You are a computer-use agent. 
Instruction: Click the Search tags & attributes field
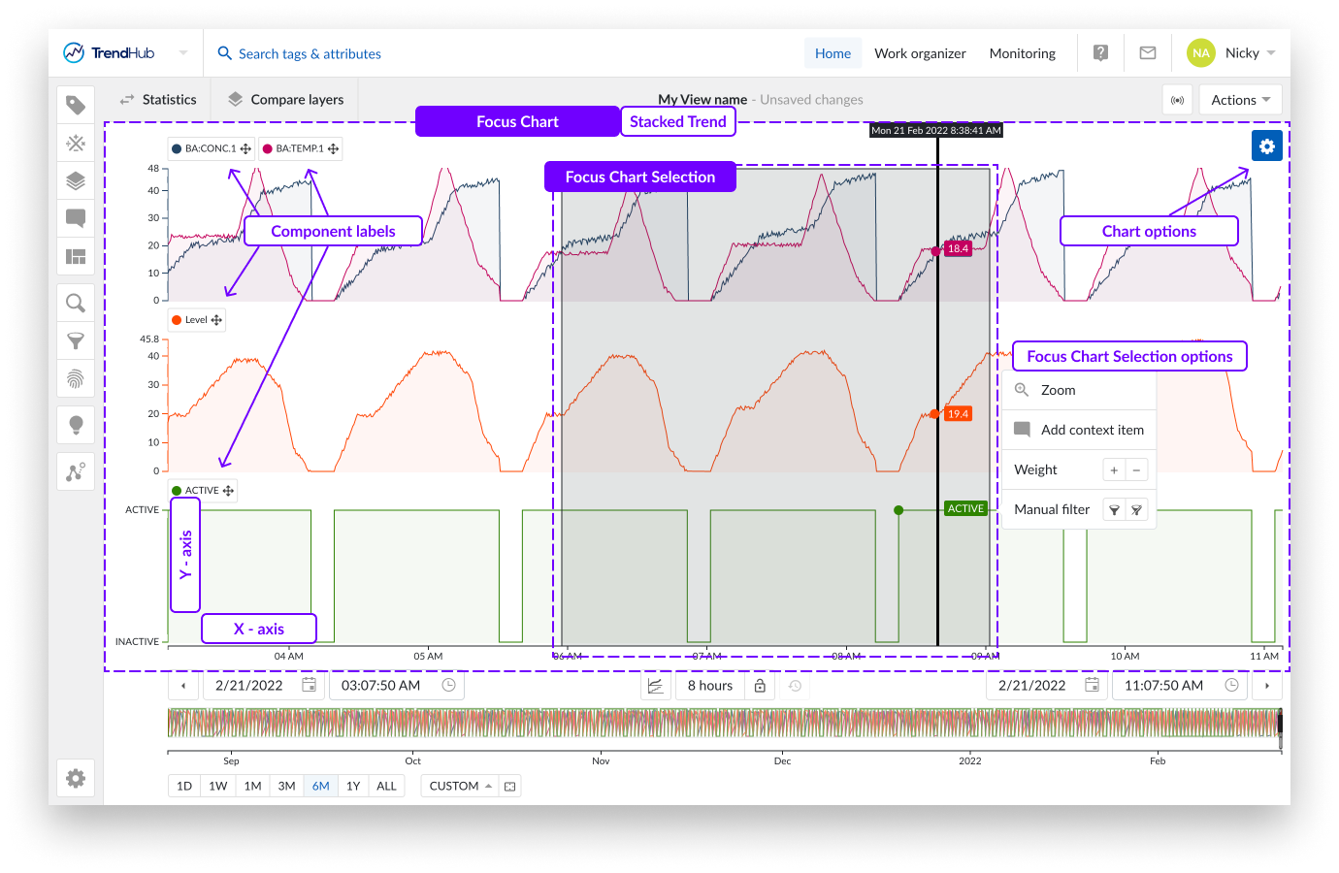click(x=310, y=54)
